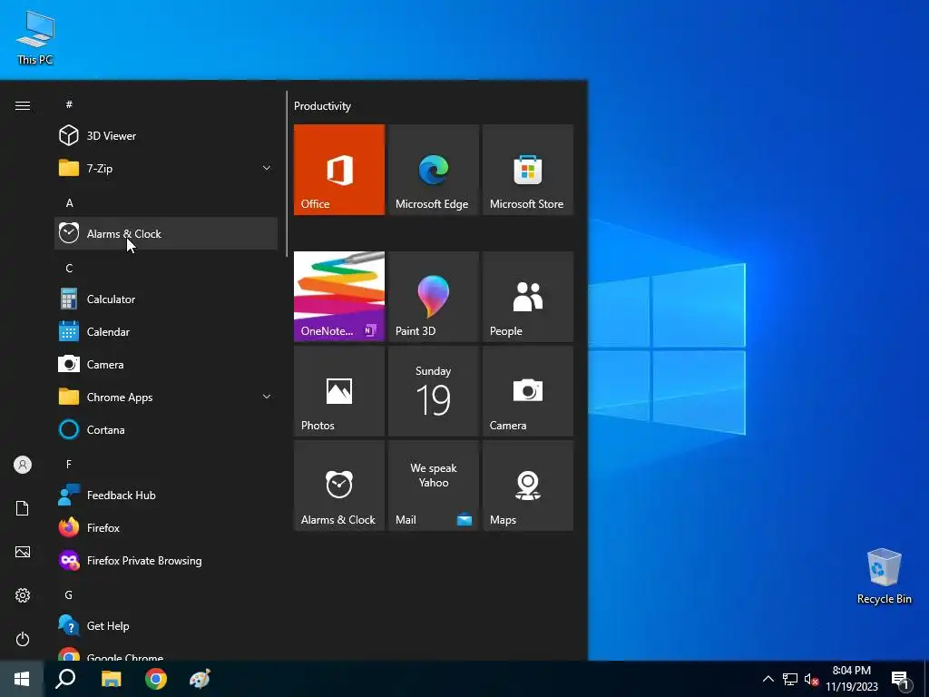Open Get Help app

(x=166, y=626)
